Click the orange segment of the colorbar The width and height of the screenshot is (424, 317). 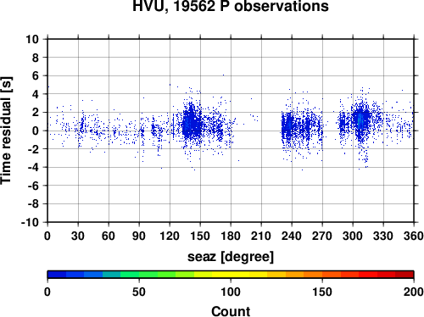[313, 275]
